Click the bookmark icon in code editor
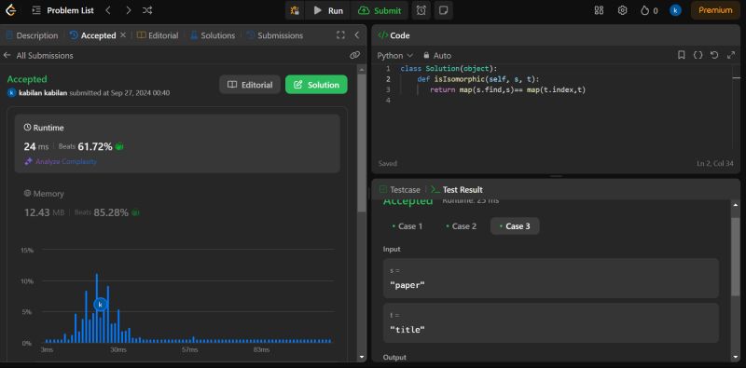746x368 pixels. [682, 55]
